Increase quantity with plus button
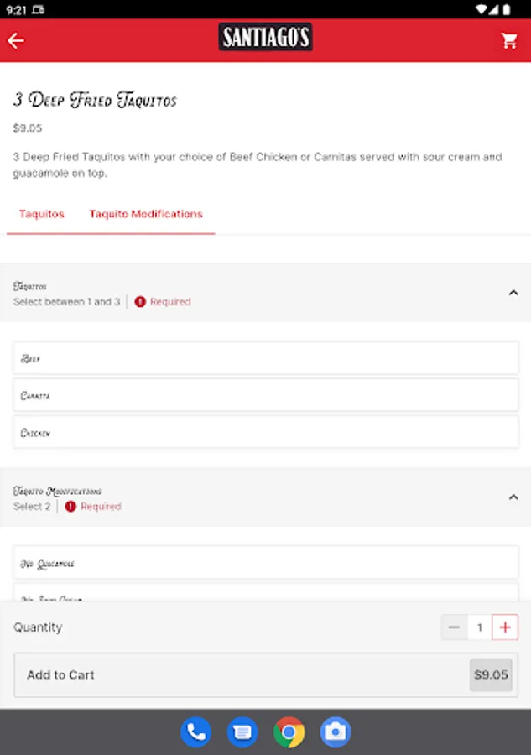Image resolution: width=531 pixels, height=755 pixels. (x=505, y=627)
